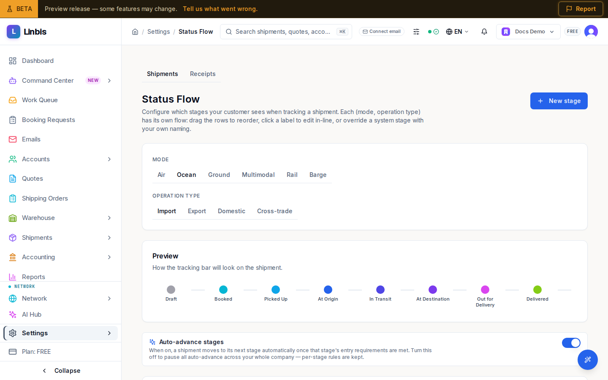The image size is (608, 380).
Task: Select the Domestic operation type
Action: [x=231, y=211]
